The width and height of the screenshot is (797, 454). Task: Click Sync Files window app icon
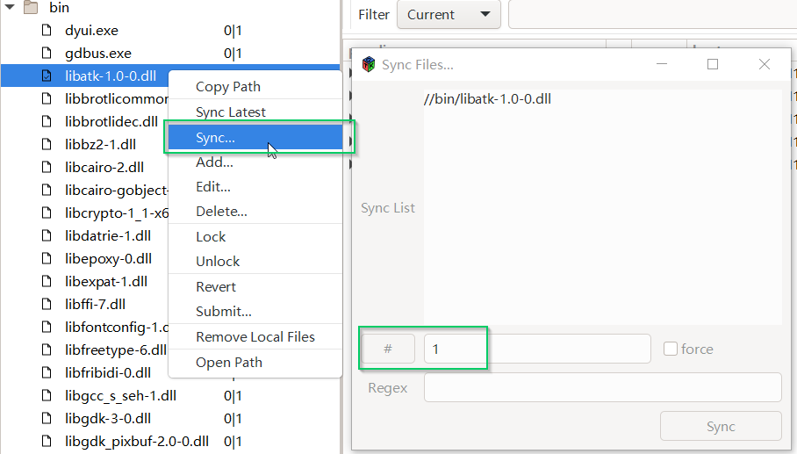click(369, 65)
